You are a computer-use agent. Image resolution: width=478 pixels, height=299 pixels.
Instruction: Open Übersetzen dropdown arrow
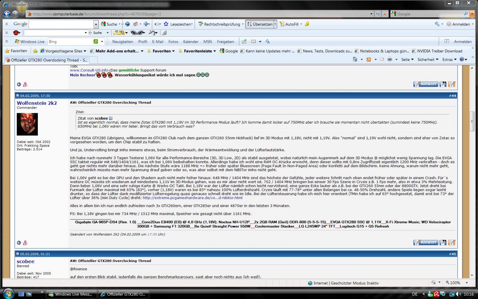click(275, 24)
